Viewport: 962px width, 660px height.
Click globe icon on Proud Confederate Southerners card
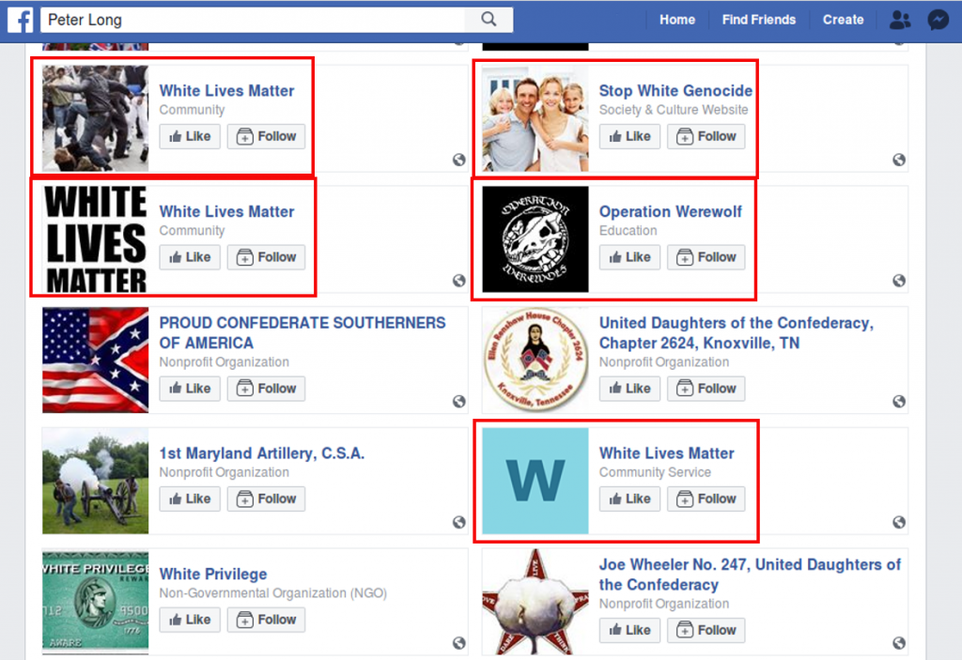[458, 401]
